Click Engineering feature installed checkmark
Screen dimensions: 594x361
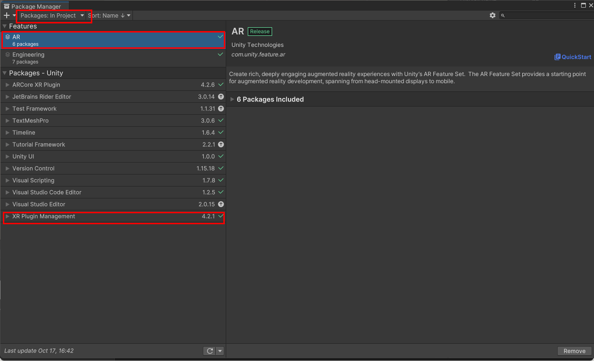220,54
